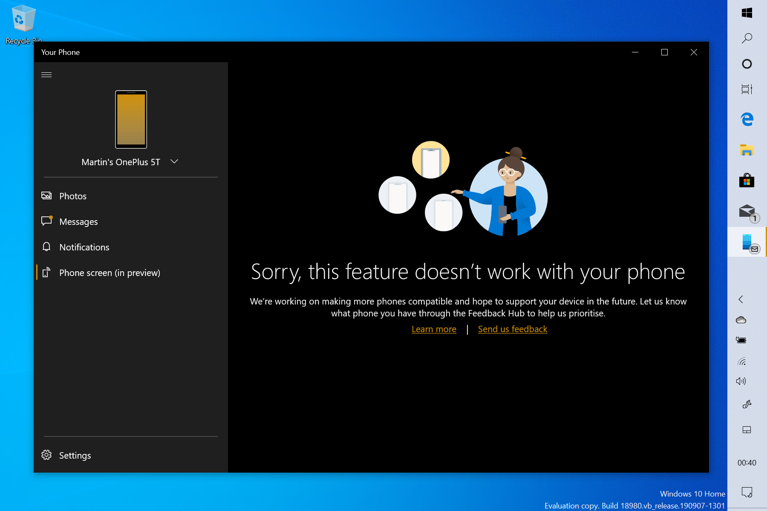Open Messages with the unread indicator
This screenshot has width=767, height=511.
coord(78,221)
